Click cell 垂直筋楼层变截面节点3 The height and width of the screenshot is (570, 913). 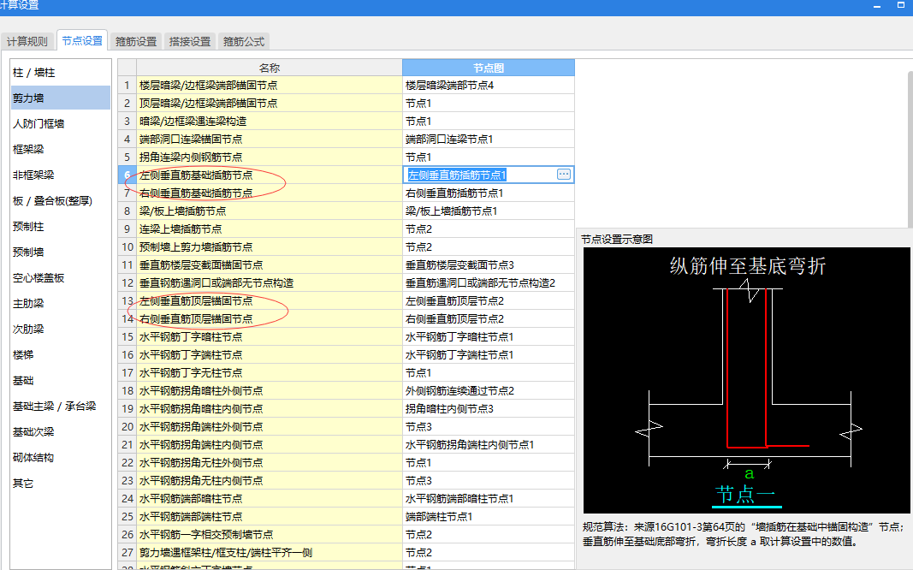(489, 265)
